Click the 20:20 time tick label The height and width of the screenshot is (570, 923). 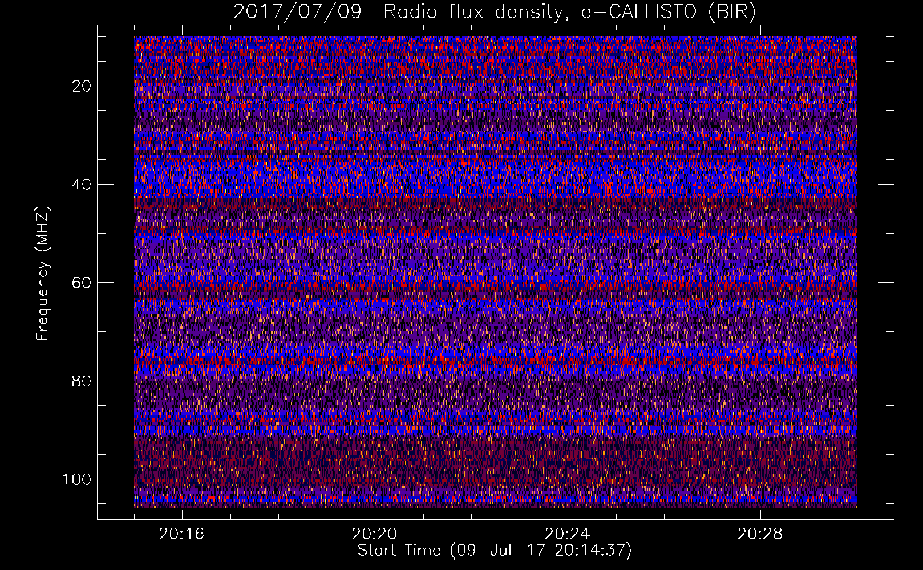point(374,534)
